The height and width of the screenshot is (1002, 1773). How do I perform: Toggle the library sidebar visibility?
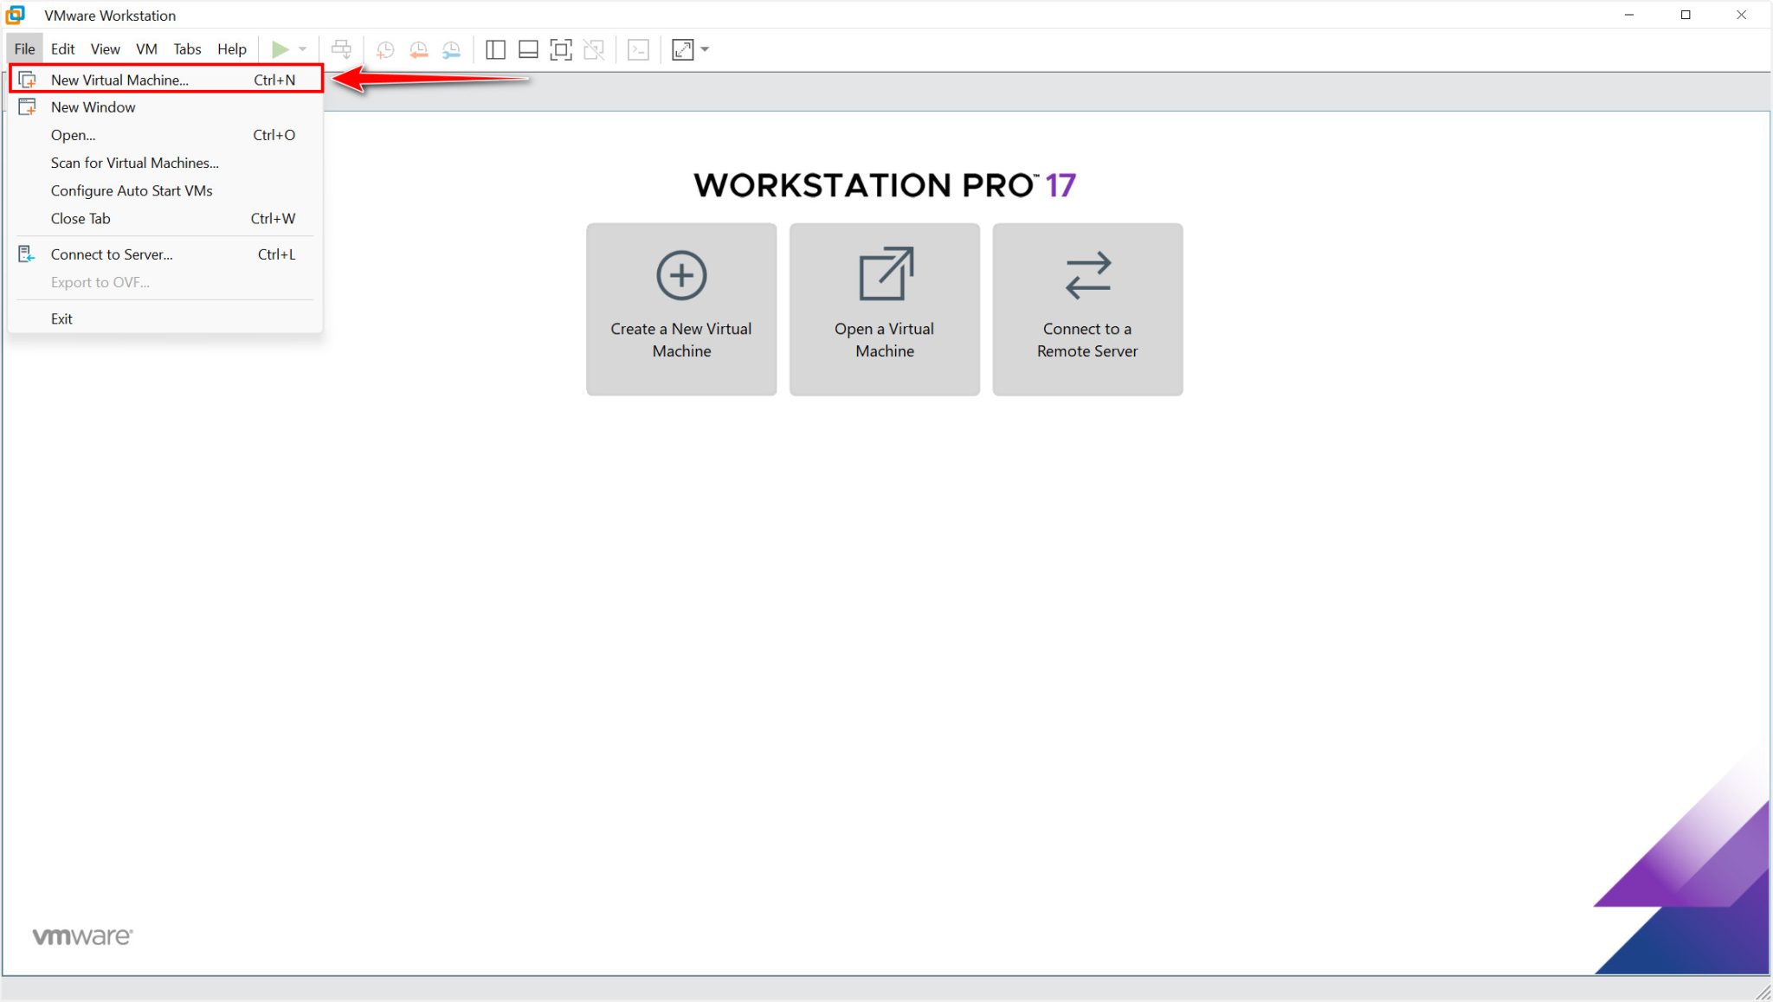[494, 49]
